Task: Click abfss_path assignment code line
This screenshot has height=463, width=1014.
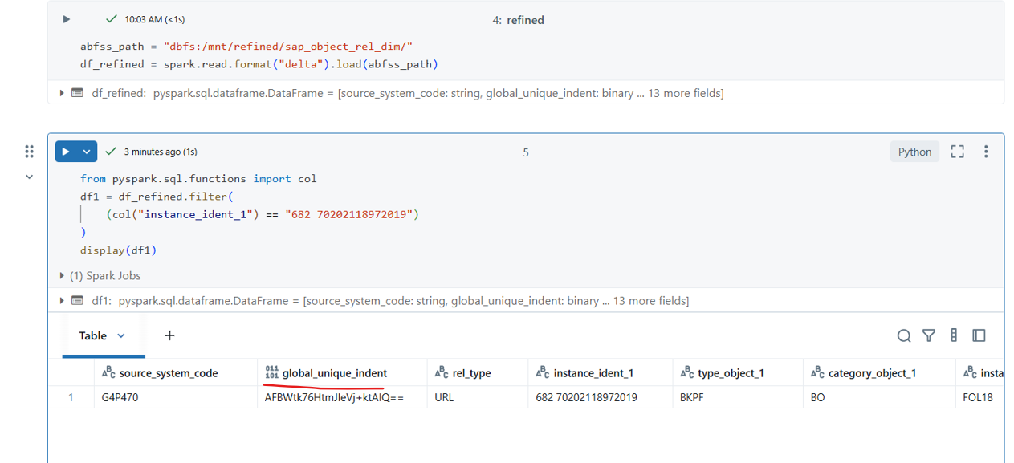Action: pyautogui.click(x=246, y=47)
